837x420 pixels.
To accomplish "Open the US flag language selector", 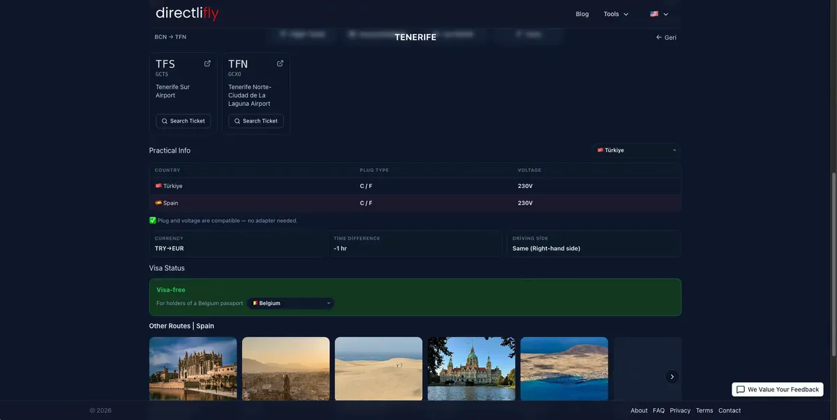I will 659,14.
